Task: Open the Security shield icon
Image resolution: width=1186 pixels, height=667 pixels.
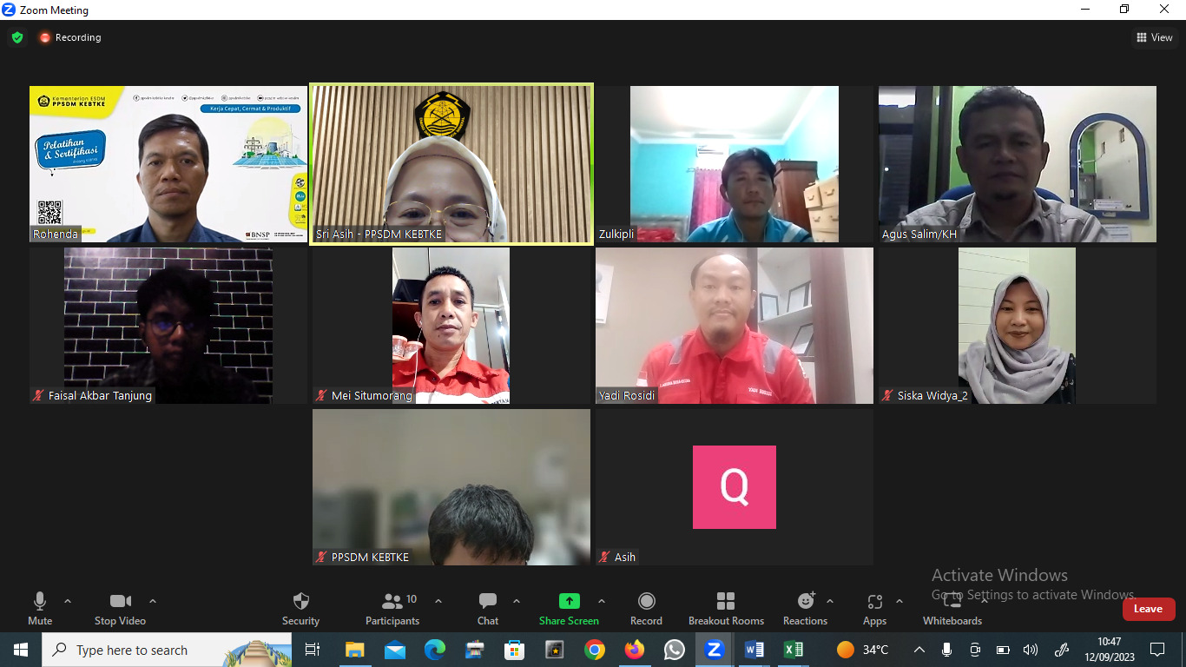Action: pyautogui.click(x=300, y=601)
